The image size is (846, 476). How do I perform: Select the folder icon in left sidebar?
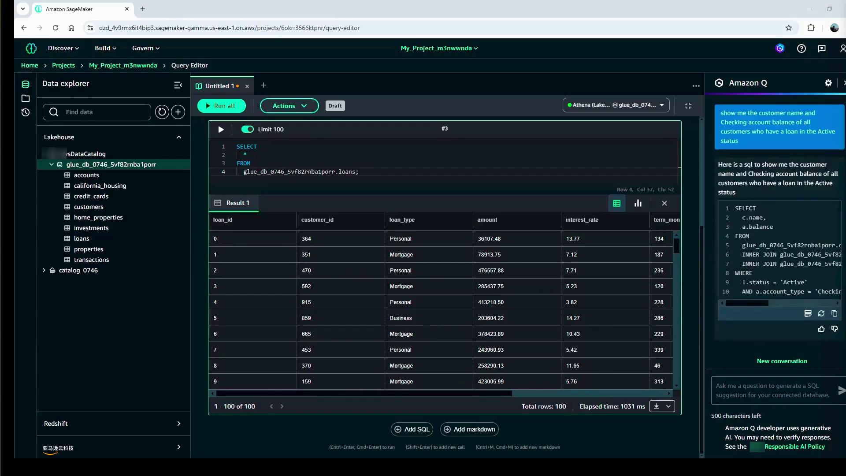point(26,98)
